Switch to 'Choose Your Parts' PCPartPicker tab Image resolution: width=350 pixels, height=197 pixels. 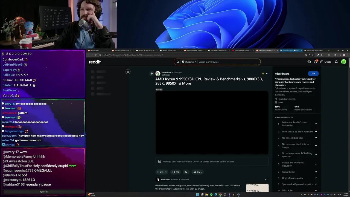pyautogui.click(x=290, y=51)
